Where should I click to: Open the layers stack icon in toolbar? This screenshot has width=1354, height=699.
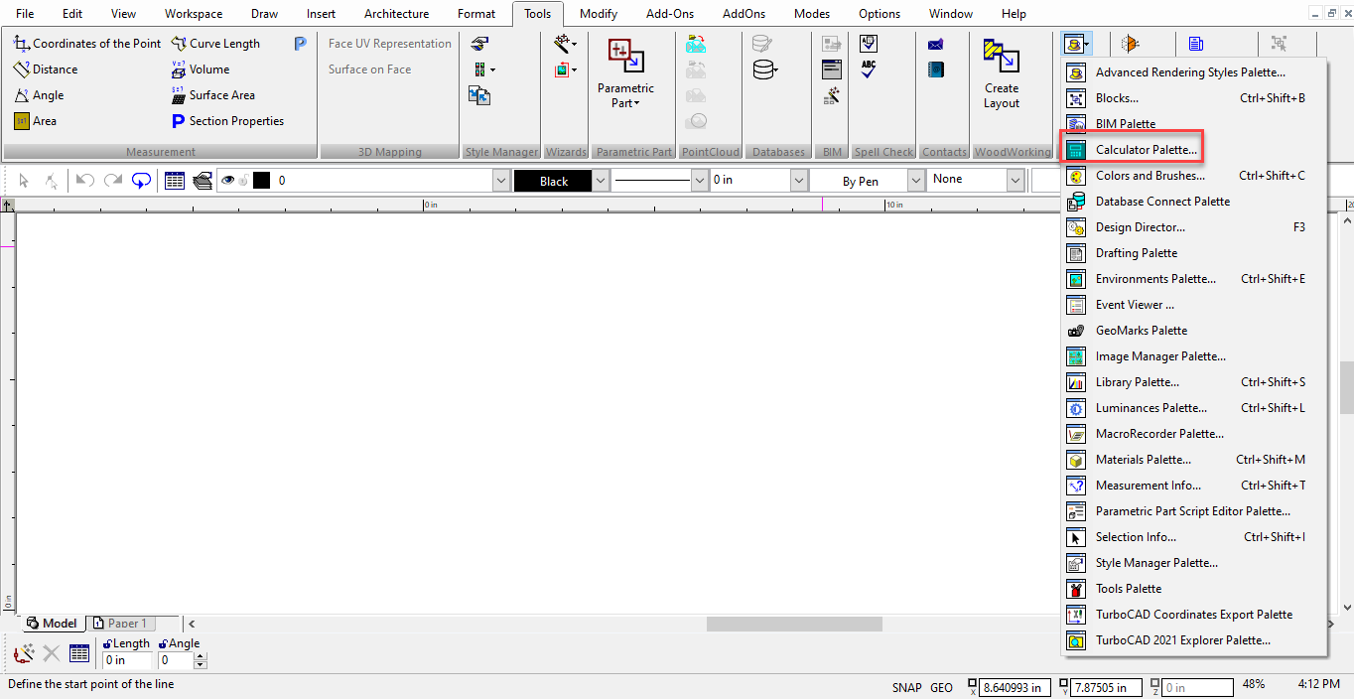[x=203, y=181]
